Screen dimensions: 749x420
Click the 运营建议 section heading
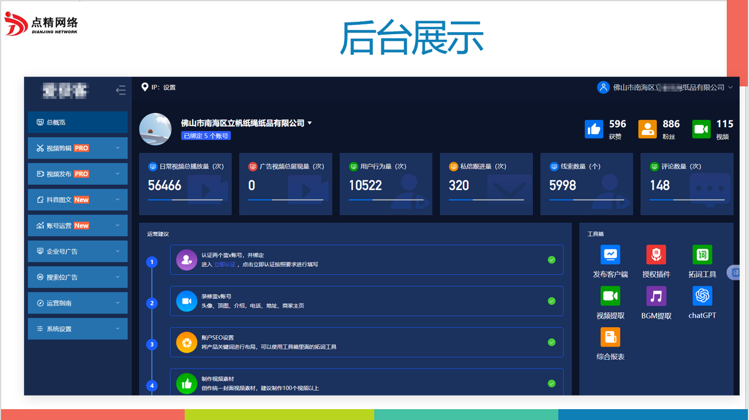[158, 234]
